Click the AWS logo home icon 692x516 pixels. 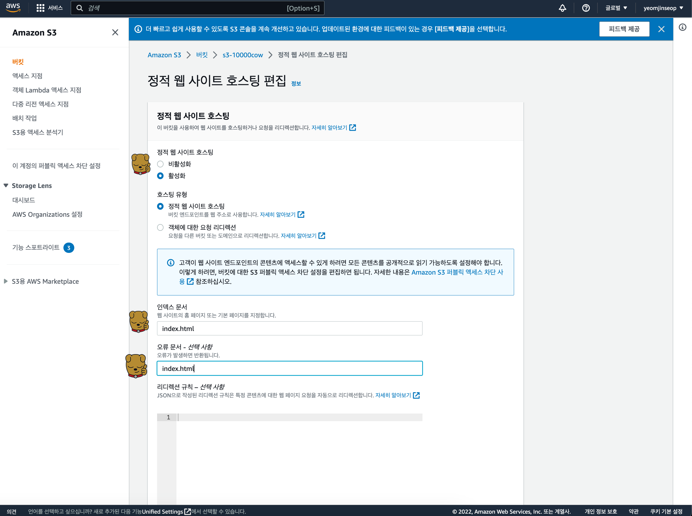click(13, 8)
